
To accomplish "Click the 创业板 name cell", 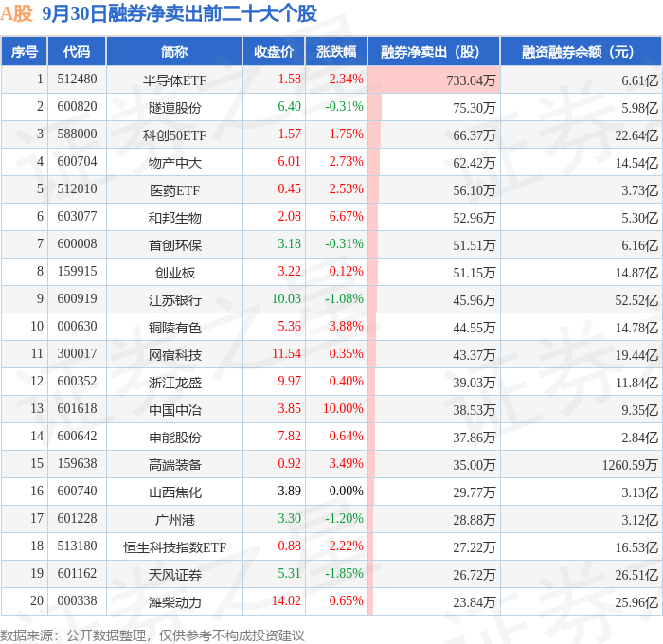I will click(174, 273).
